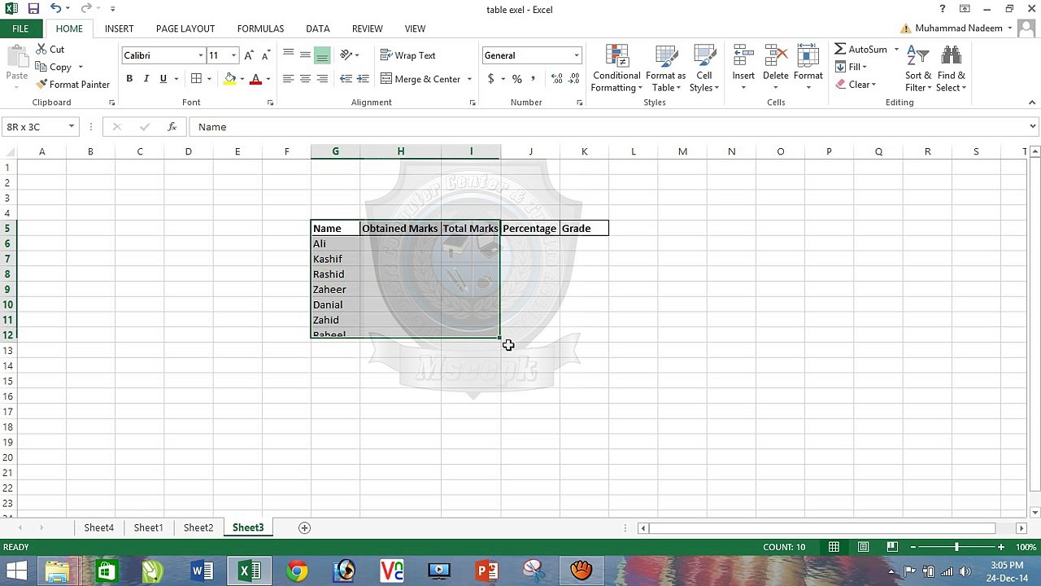Open the font name Calibri dropdown
This screenshot has height=586, width=1041.
pyautogui.click(x=200, y=55)
